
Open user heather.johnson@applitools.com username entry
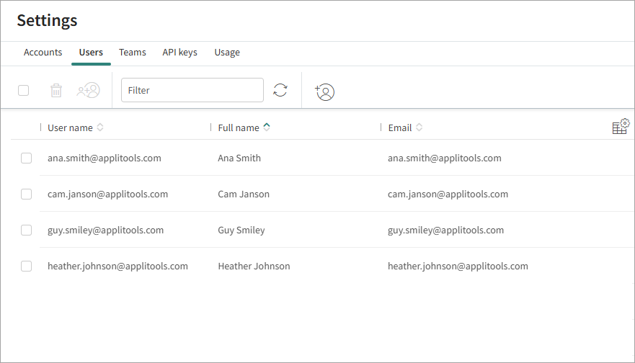click(117, 266)
